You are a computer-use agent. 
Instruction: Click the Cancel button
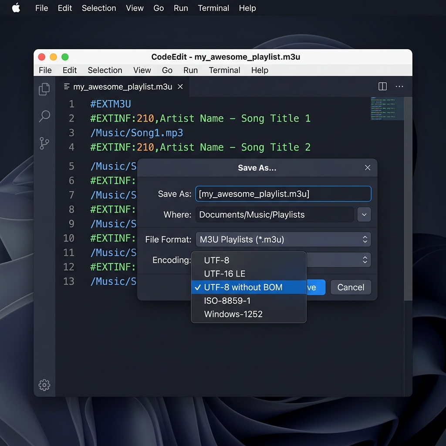[351, 287]
